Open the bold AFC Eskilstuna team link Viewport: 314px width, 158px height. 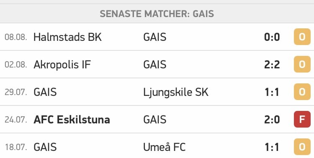pos(72,120)
